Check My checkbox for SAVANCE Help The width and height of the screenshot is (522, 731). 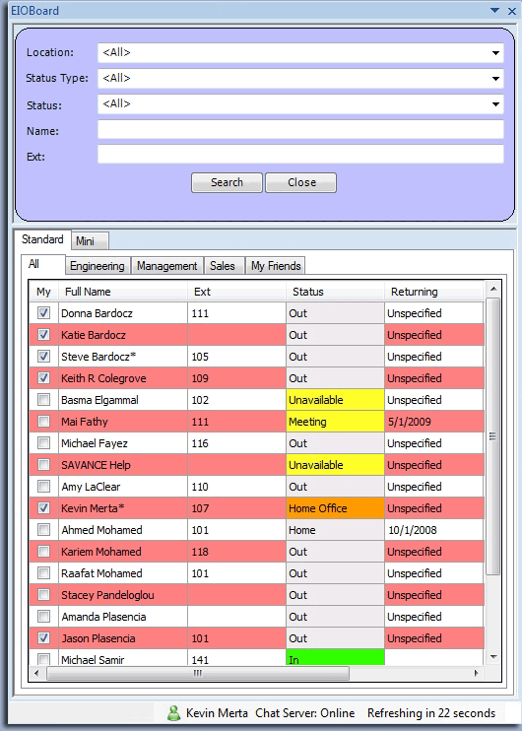[x=43, y=465]
